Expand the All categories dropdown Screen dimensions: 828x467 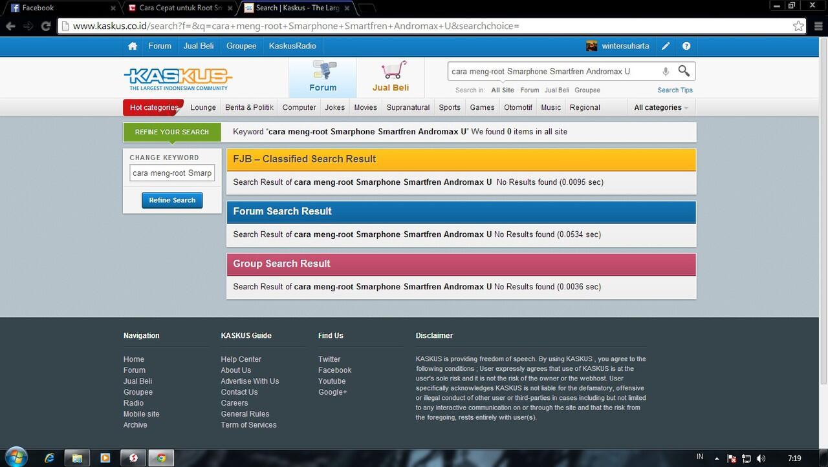click(x=661, y=107)
